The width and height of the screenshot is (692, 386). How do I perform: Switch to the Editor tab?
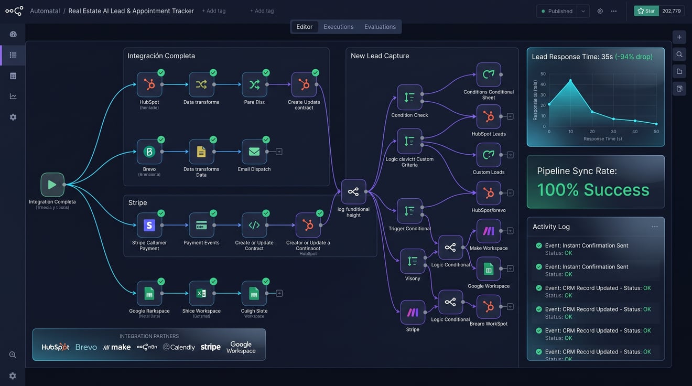305,27
